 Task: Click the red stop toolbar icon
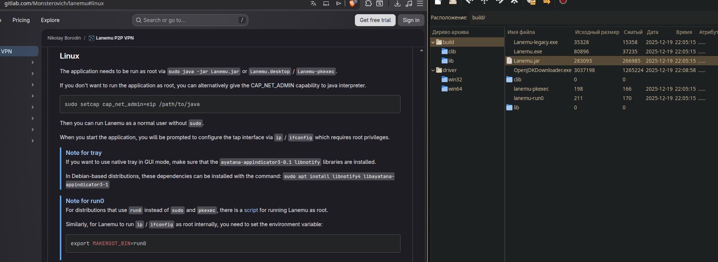click(563, 1)
